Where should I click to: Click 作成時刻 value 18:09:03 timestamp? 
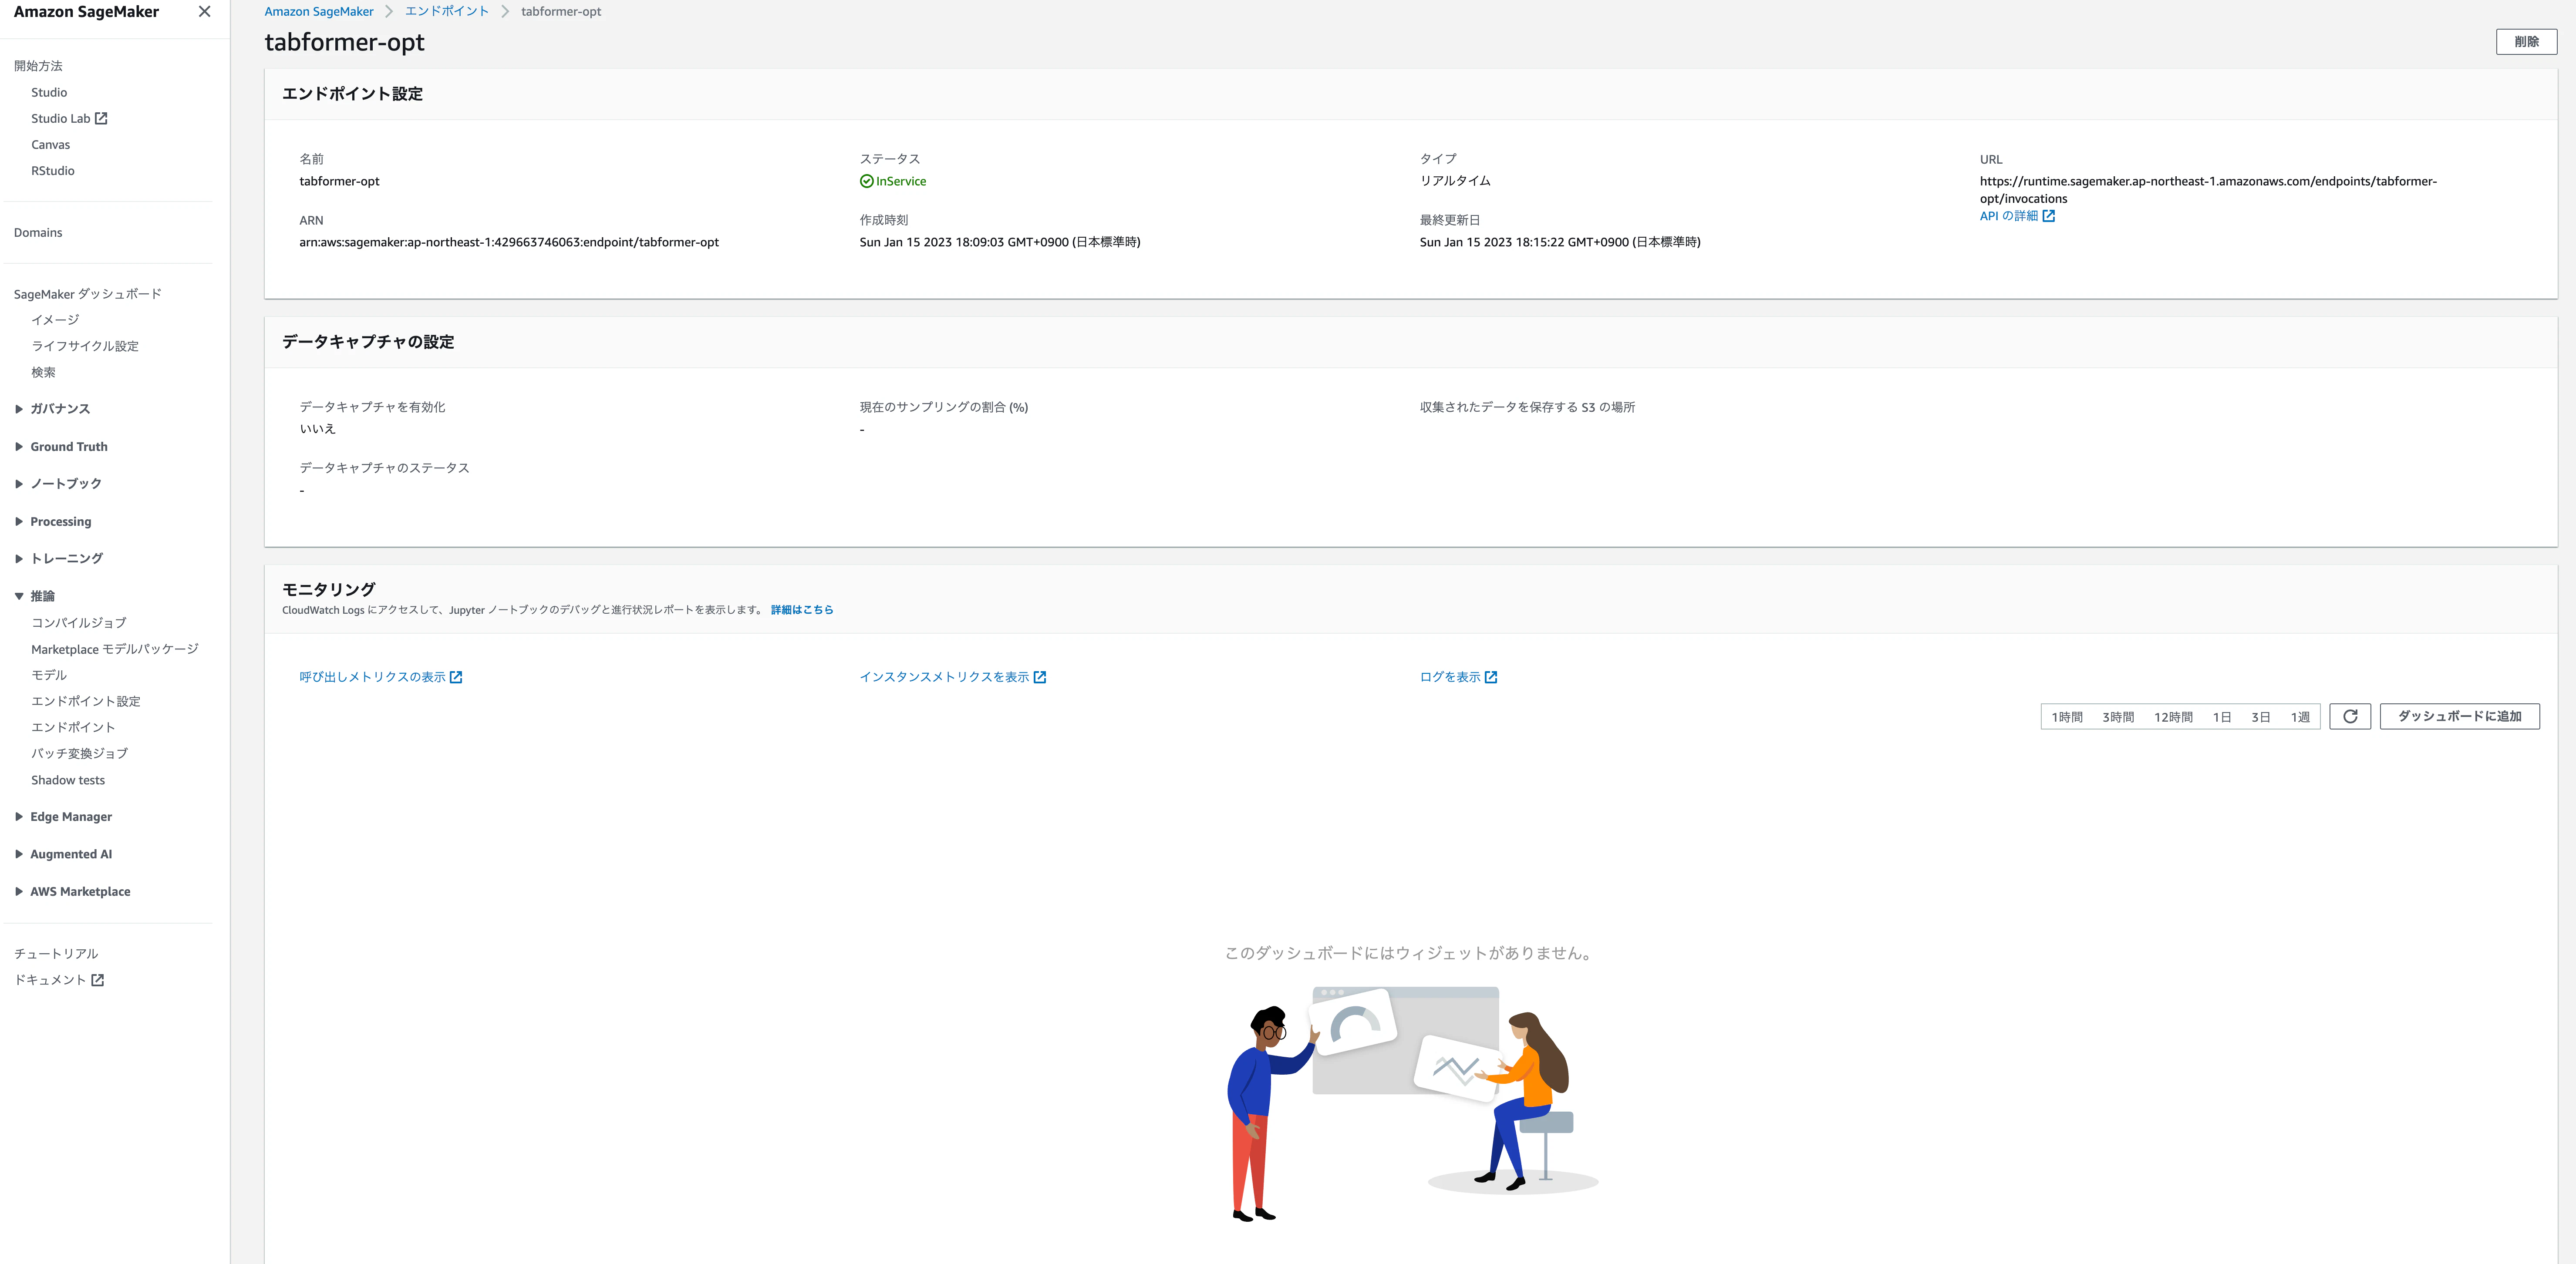tap(1000, 242)
